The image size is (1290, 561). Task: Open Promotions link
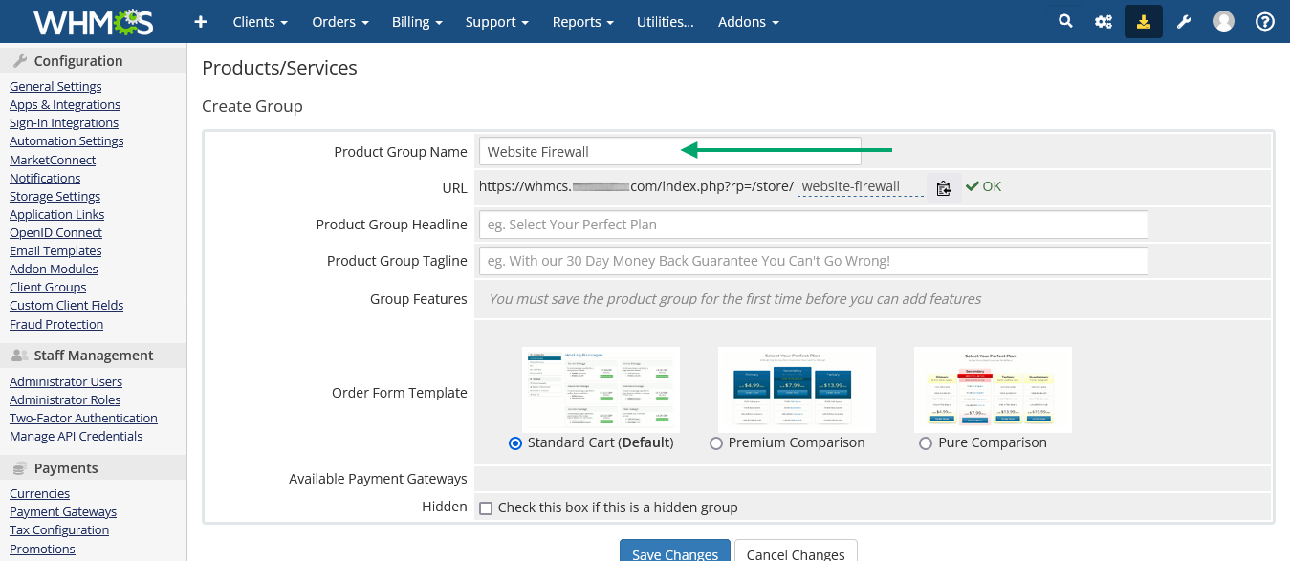pyautogui.click(x=42, y=549)
